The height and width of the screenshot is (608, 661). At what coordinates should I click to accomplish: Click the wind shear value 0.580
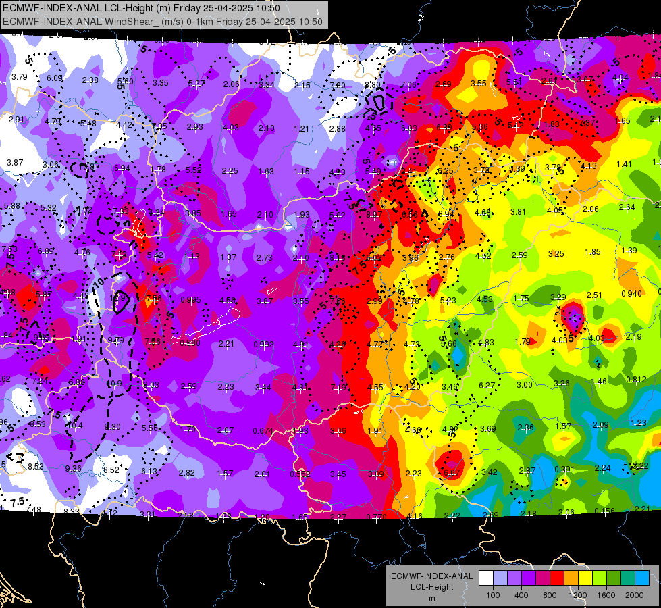[x=190, y=343]
